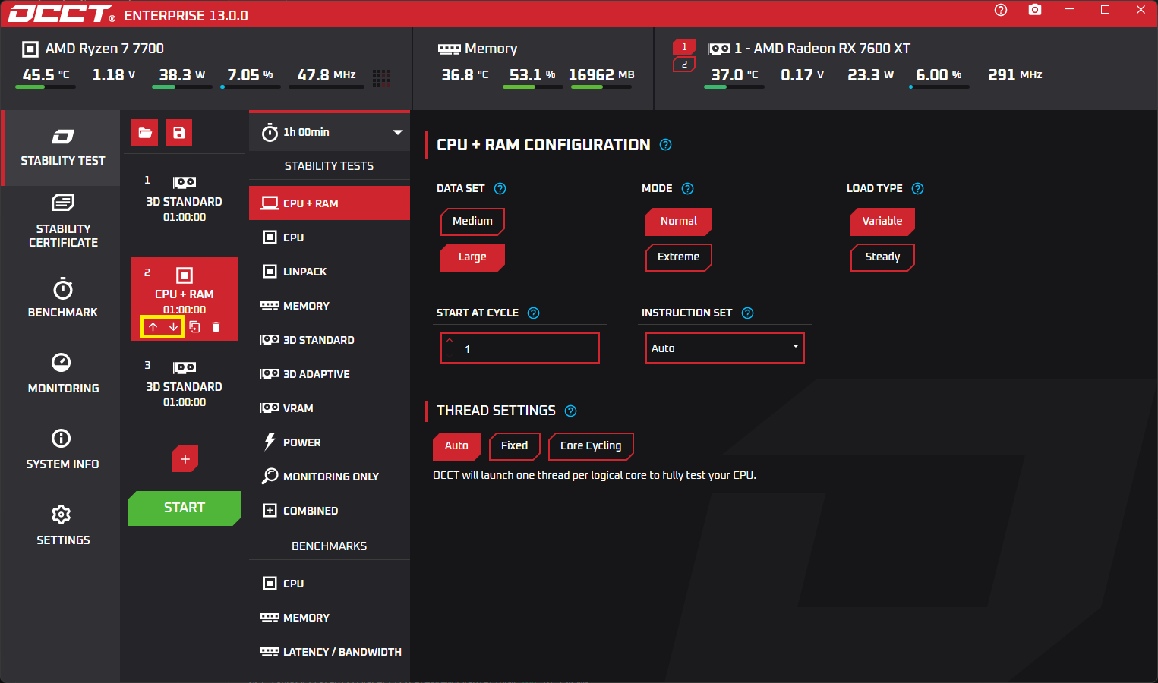Move CPU + RAM test down in list

[173, 327]
